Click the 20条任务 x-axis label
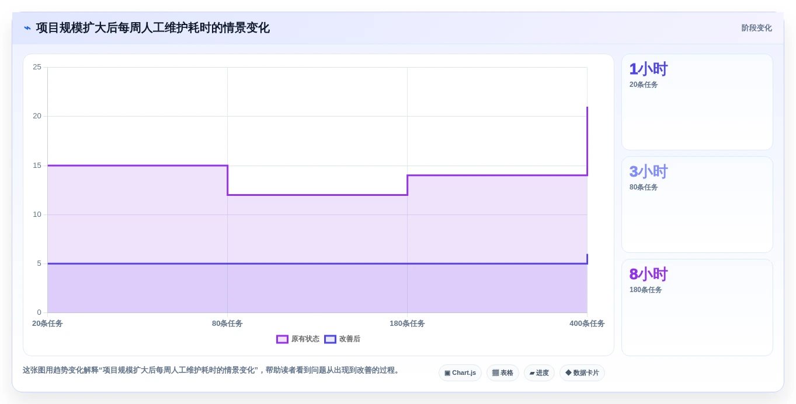This screenshot has height=404, width=796. [x=47, y=324]
